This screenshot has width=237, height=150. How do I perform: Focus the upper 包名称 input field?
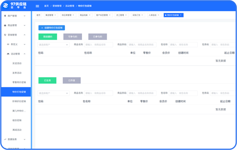183,45
